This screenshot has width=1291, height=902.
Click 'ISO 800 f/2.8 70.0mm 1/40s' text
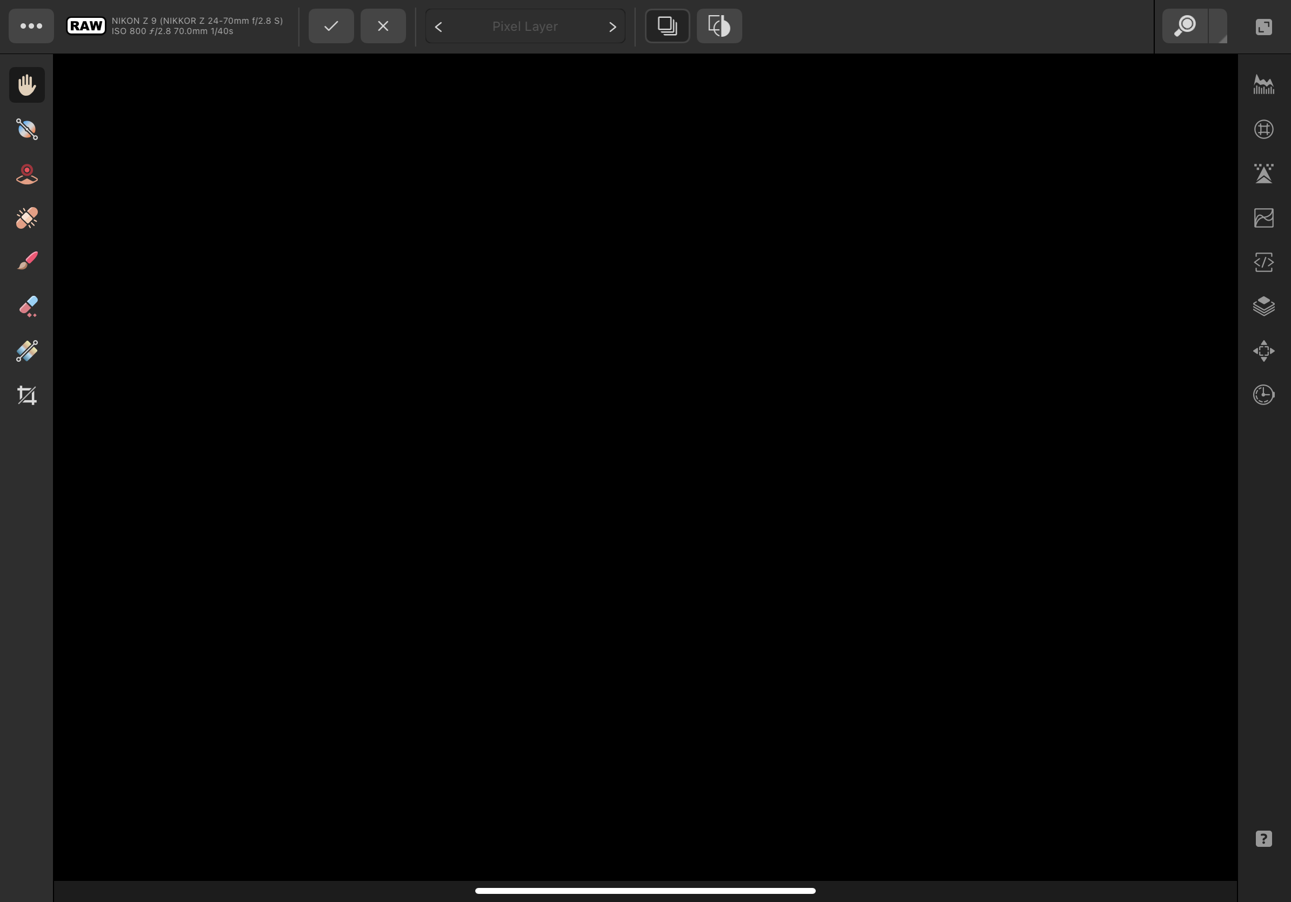click(x=172, y=31)
